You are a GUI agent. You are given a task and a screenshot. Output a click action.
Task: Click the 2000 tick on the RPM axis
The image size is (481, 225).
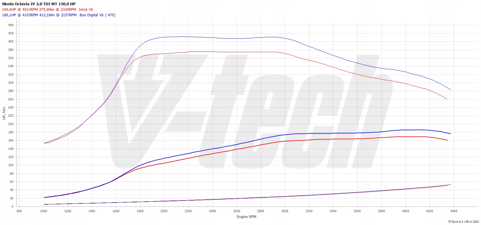(x=164, y=211)
